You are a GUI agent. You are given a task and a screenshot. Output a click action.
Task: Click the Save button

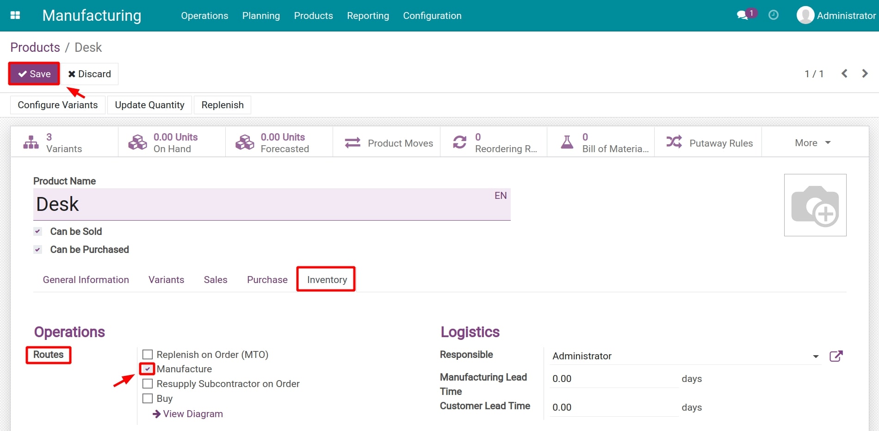click(x=34, y=74)
